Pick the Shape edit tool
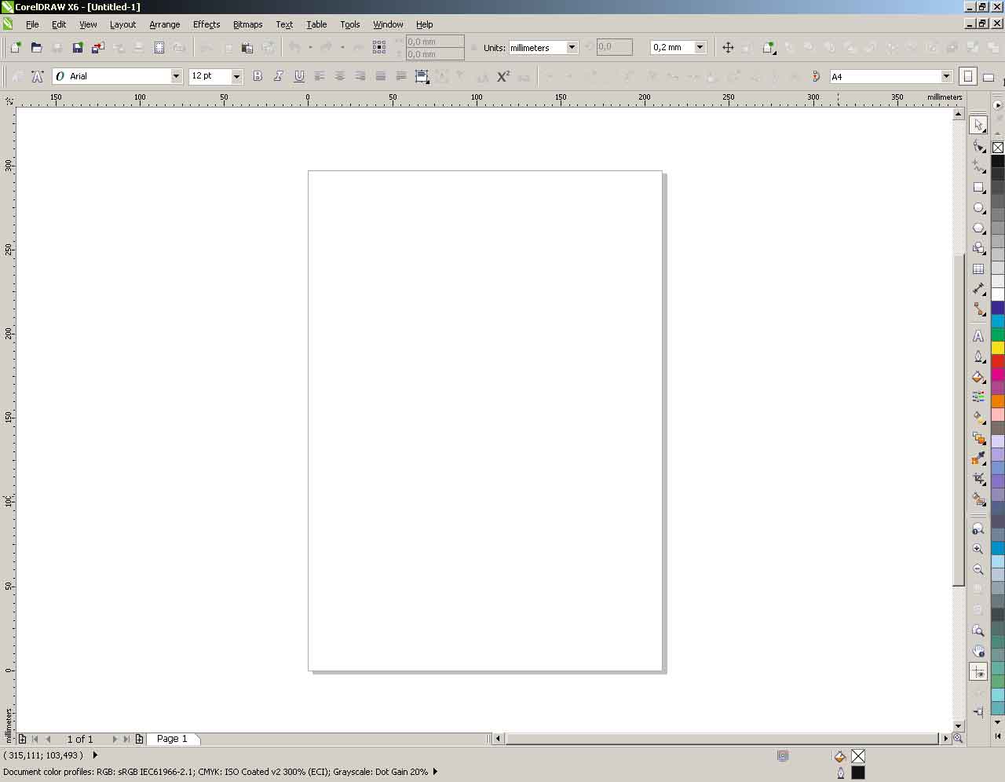 click(978, 146)
